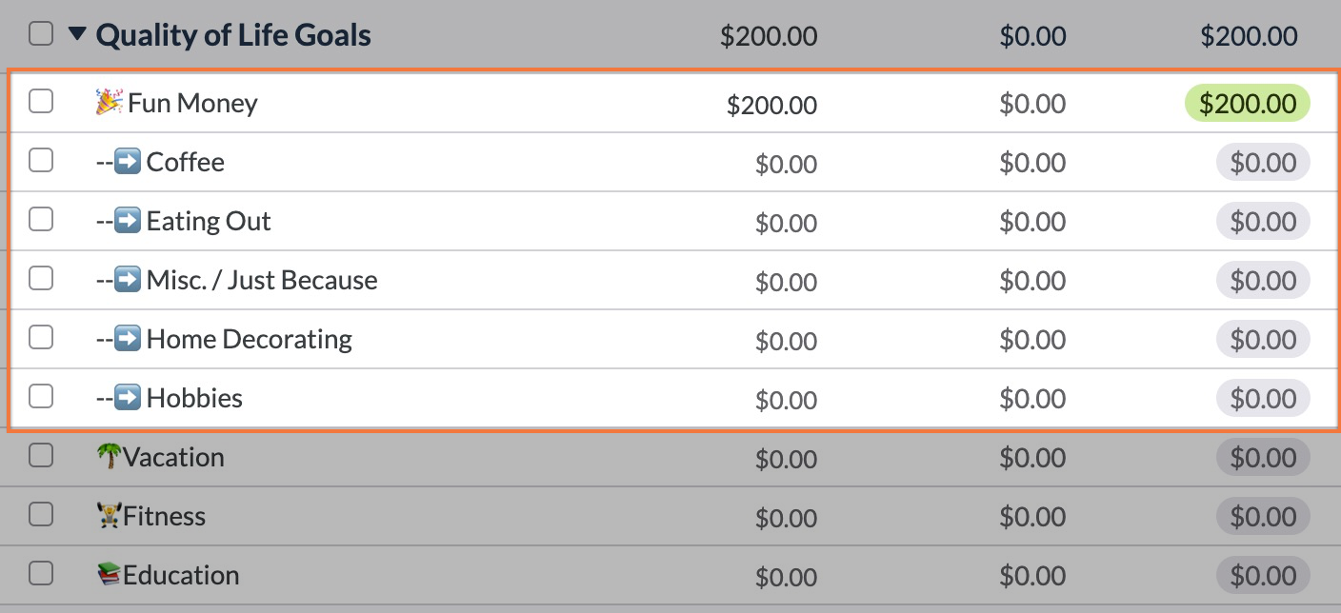Click Fun Money's green $200.00 available pill

(x=1247, y=103)
